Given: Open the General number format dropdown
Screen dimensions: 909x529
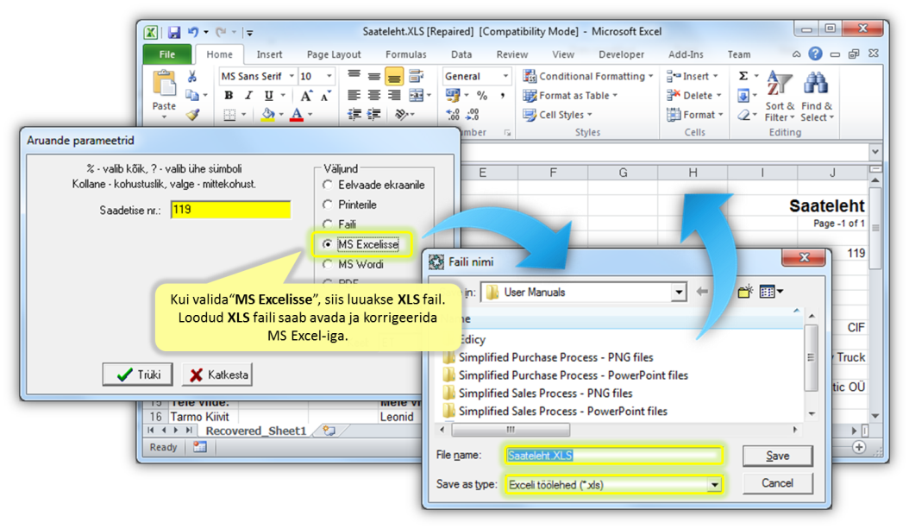Looking at the screenshot, I should pyautogui.click(x=504, y=77).
